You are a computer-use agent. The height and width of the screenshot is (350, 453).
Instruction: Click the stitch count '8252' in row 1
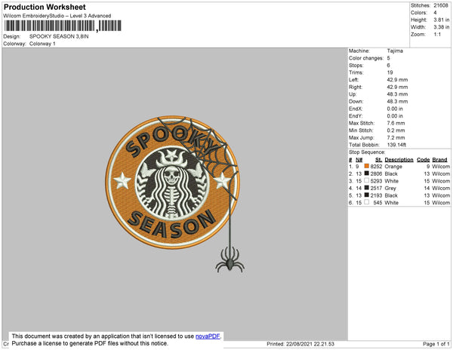tap(376, 167)
